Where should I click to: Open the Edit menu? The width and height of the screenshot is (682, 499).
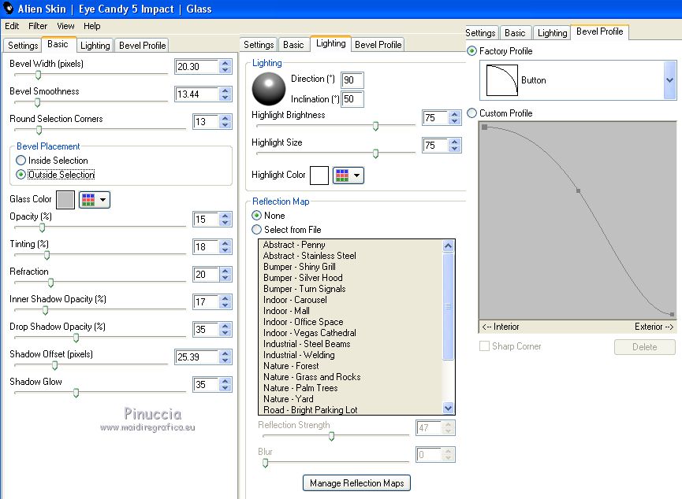coord(12,26)
